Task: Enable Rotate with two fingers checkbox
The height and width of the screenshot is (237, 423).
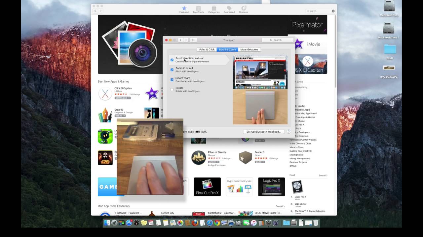Action: pos(172,90)
